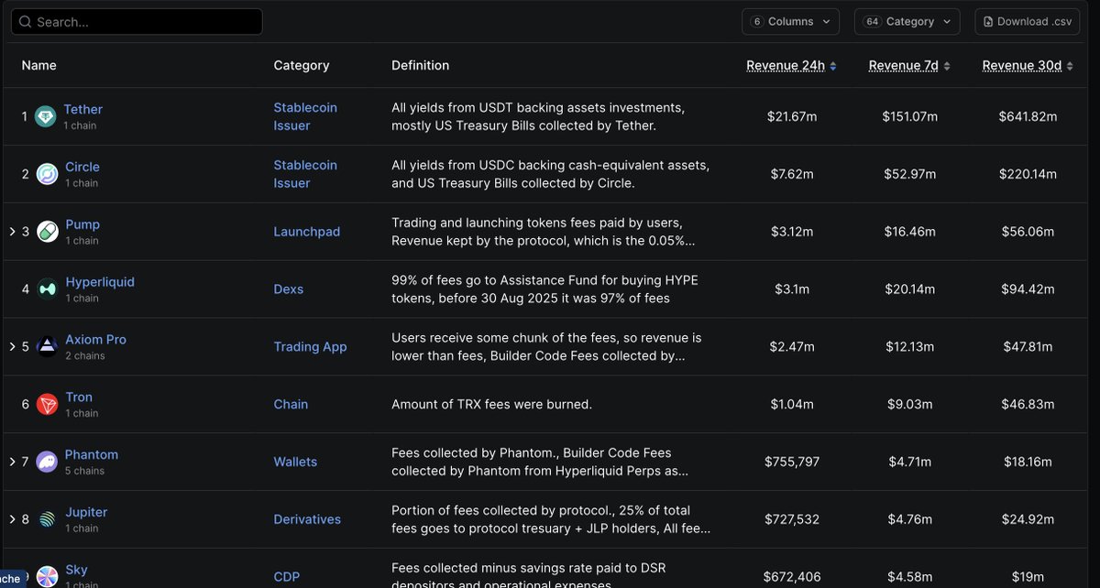Click the Jupiter logo icon

(x=48, y=519)
